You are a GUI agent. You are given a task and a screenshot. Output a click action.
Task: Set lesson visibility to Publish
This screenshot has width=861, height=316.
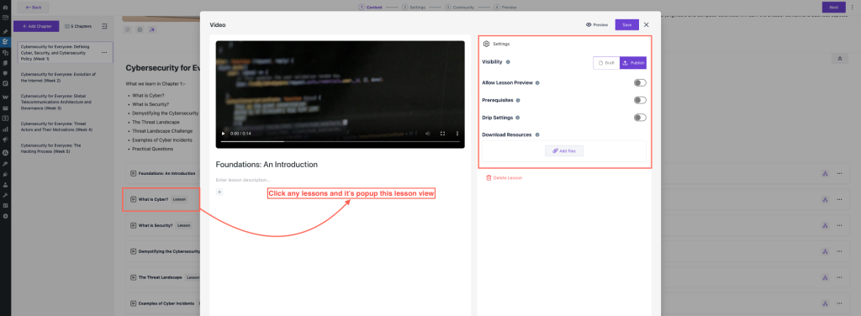[x=633, y=63]
